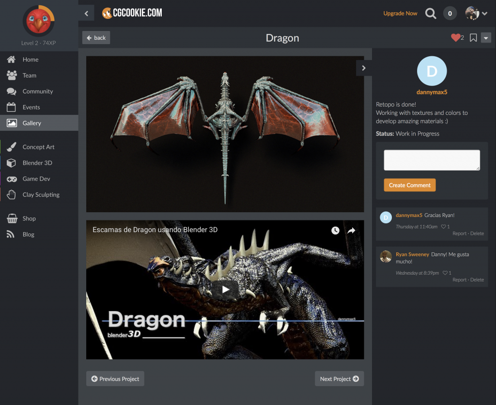Click the Events calendar icon
The width and height of the screenshot is (496, 405).
click(12, 107)
